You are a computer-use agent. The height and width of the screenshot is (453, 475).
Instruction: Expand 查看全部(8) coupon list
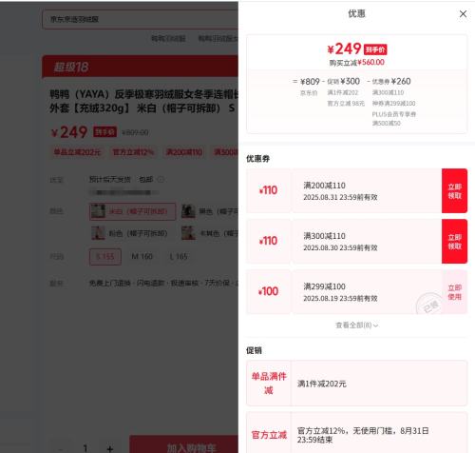point(356,325)
